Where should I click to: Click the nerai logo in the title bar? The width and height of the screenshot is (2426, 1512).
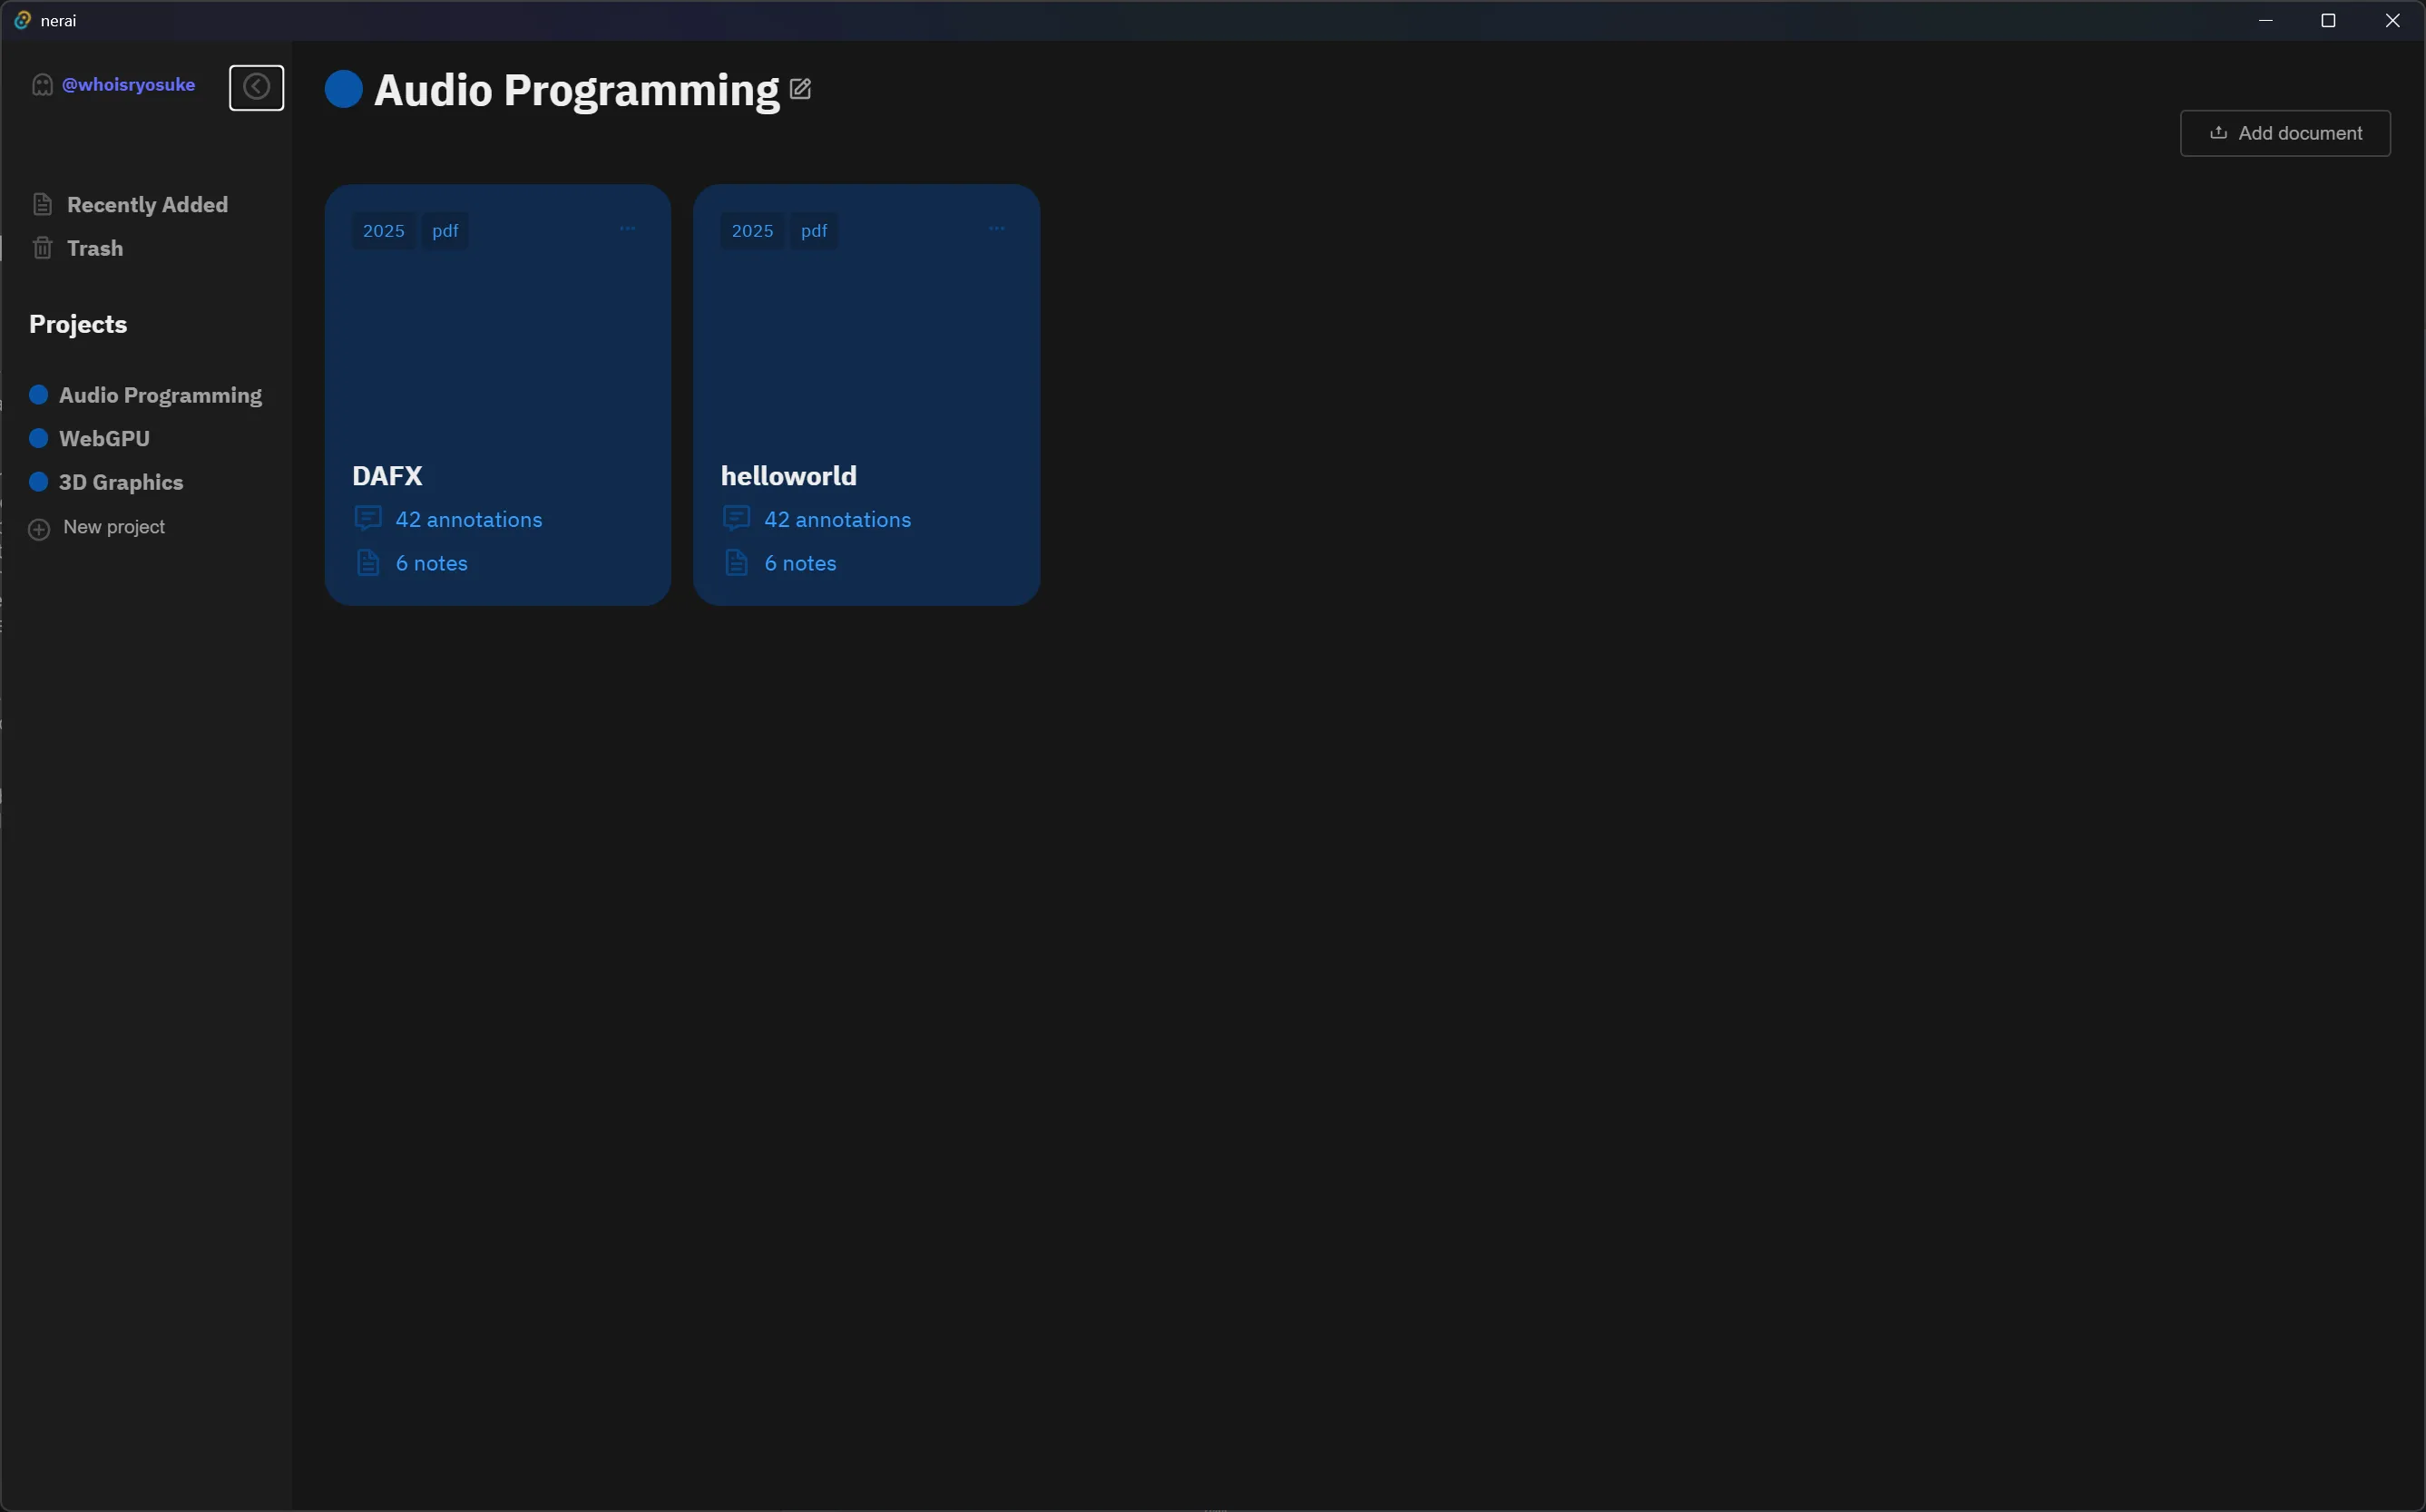pos(22,20)
